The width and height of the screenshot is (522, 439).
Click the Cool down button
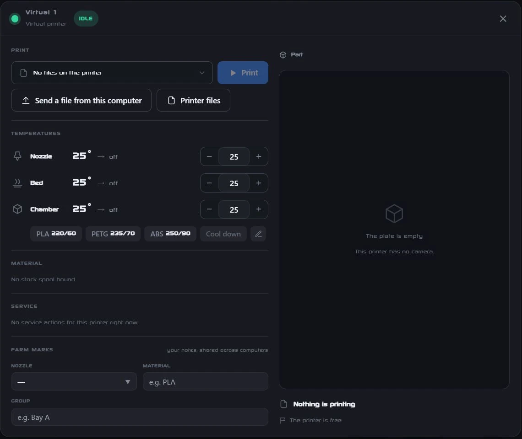[x=223, y=234]
